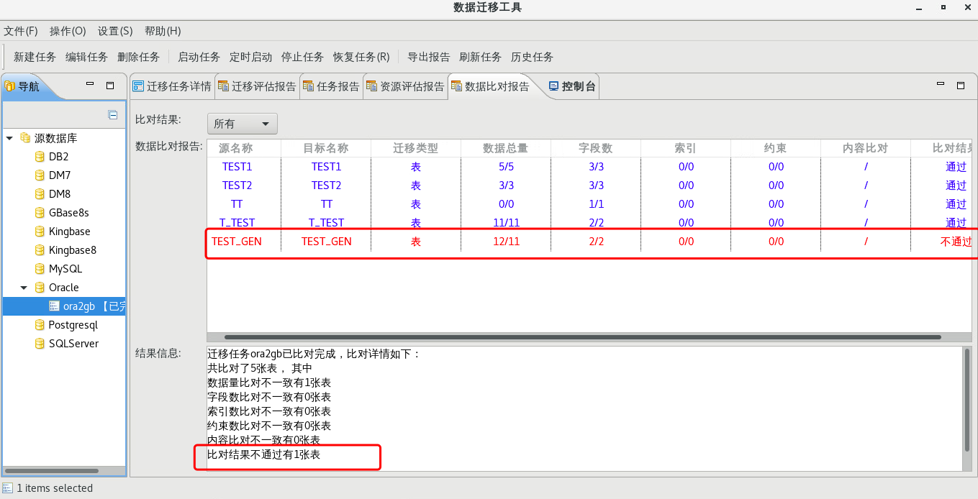Viewport: 978px width, 499px height.
Task: Click the 数据总量 column header
Action: point(506,148)
